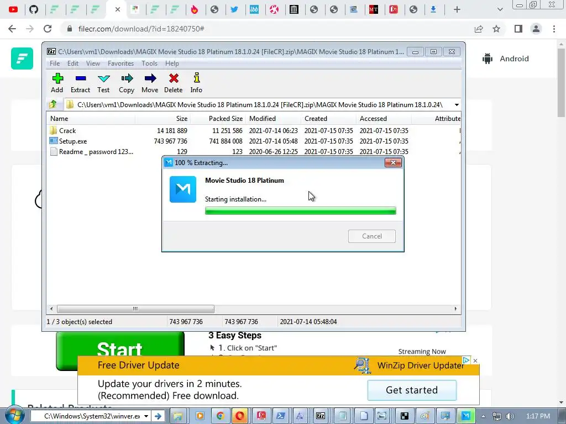Image resolution: width=566 pixels, height=424 pixels.
Task: Open the 7-Zip File menu
Action: [55, 63]
